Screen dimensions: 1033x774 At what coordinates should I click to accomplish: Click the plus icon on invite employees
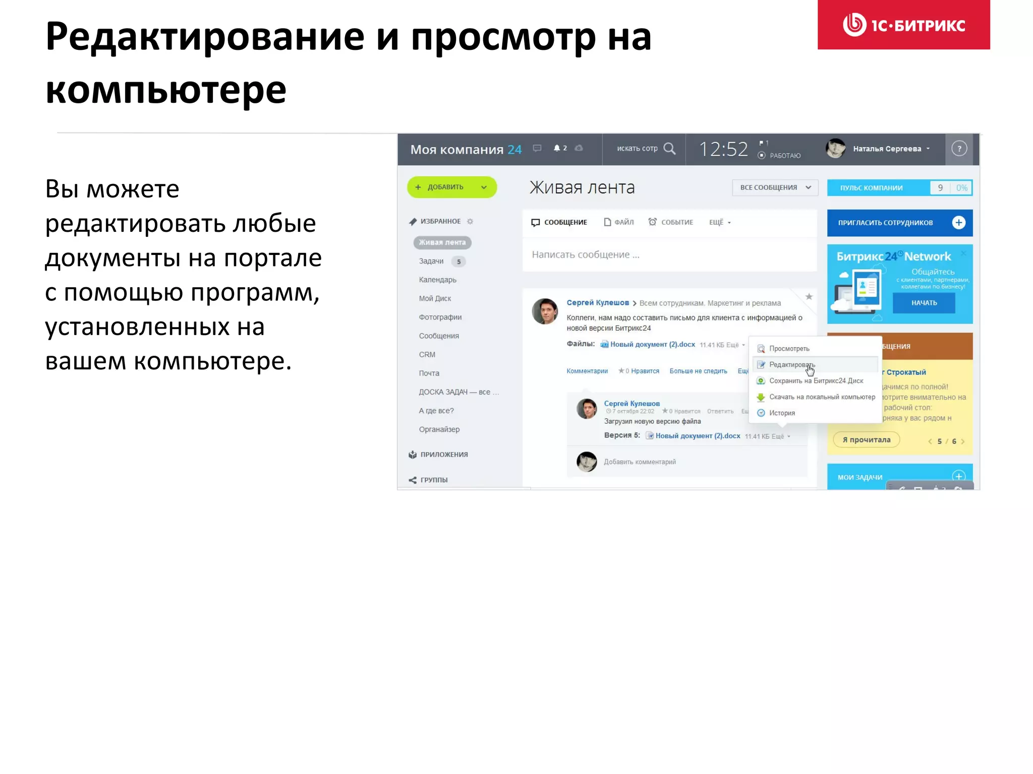coord(958,223)
